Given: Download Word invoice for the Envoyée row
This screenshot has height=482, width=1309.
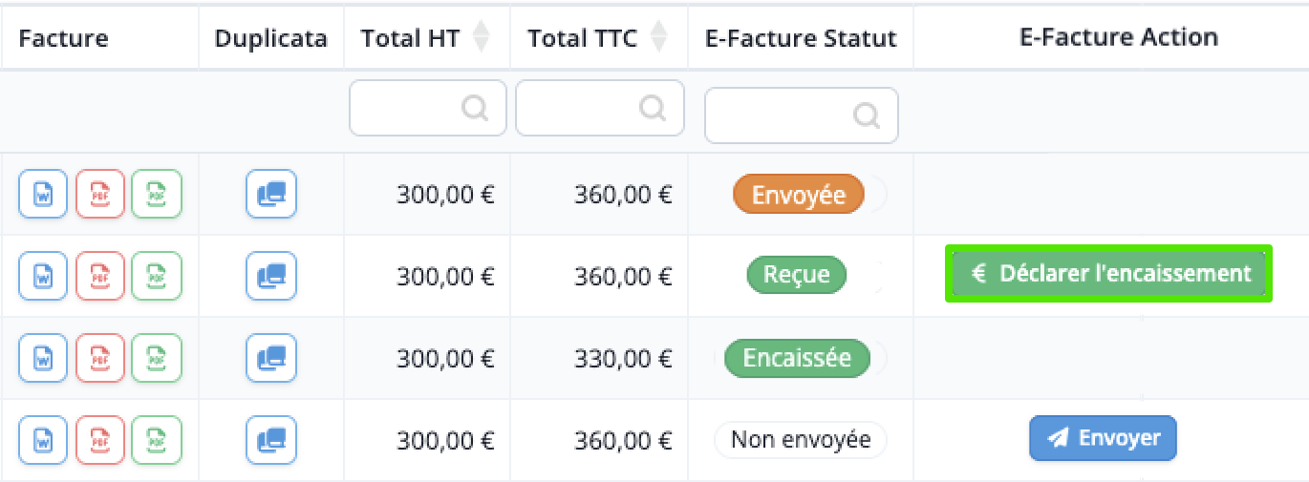Looking at the screenshot, I should tap(43, 195).
